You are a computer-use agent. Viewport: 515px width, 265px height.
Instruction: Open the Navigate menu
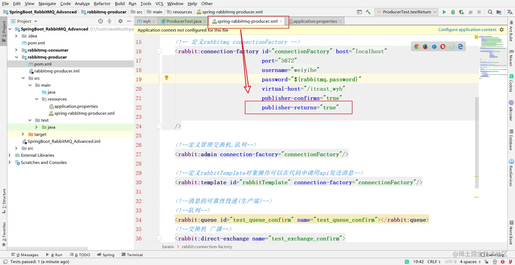(x=47, y=3)
